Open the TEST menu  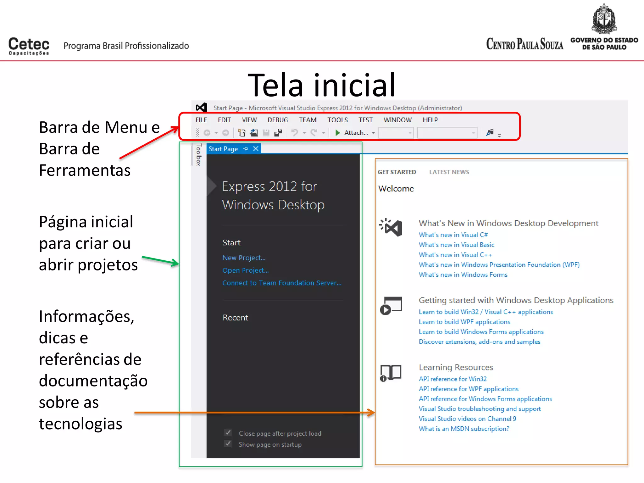pyautogui.click(x=365, y=120)
